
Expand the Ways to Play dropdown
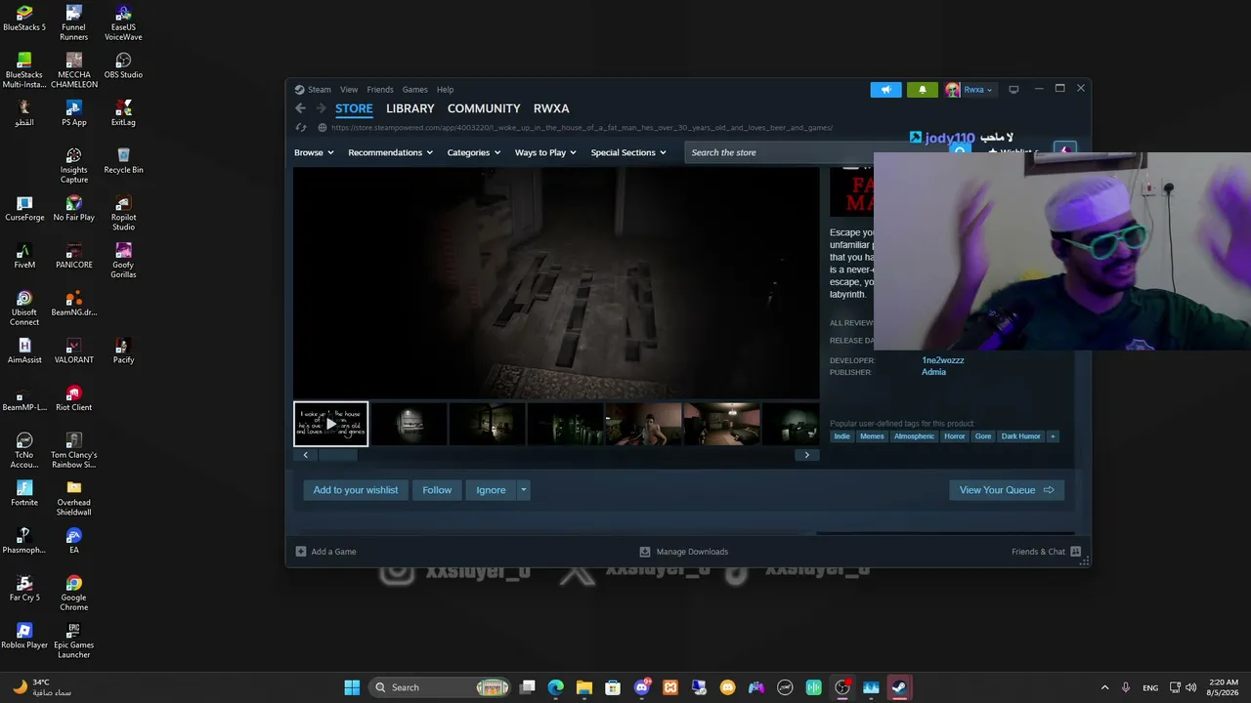click(545, 152)
